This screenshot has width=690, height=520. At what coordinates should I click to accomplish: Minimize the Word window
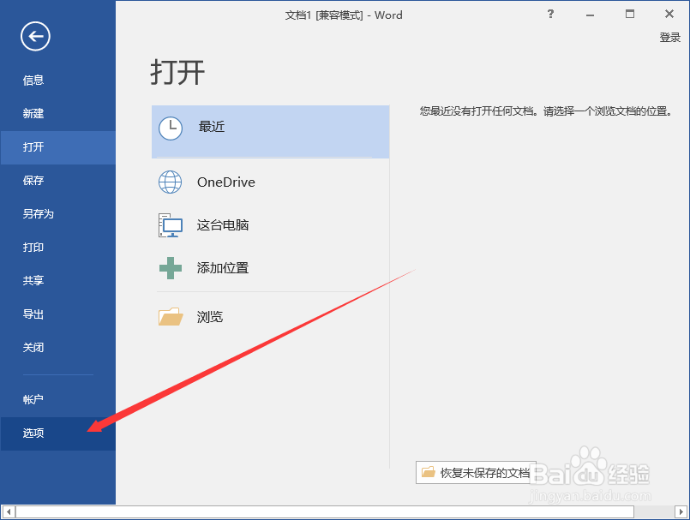[590, 15]
